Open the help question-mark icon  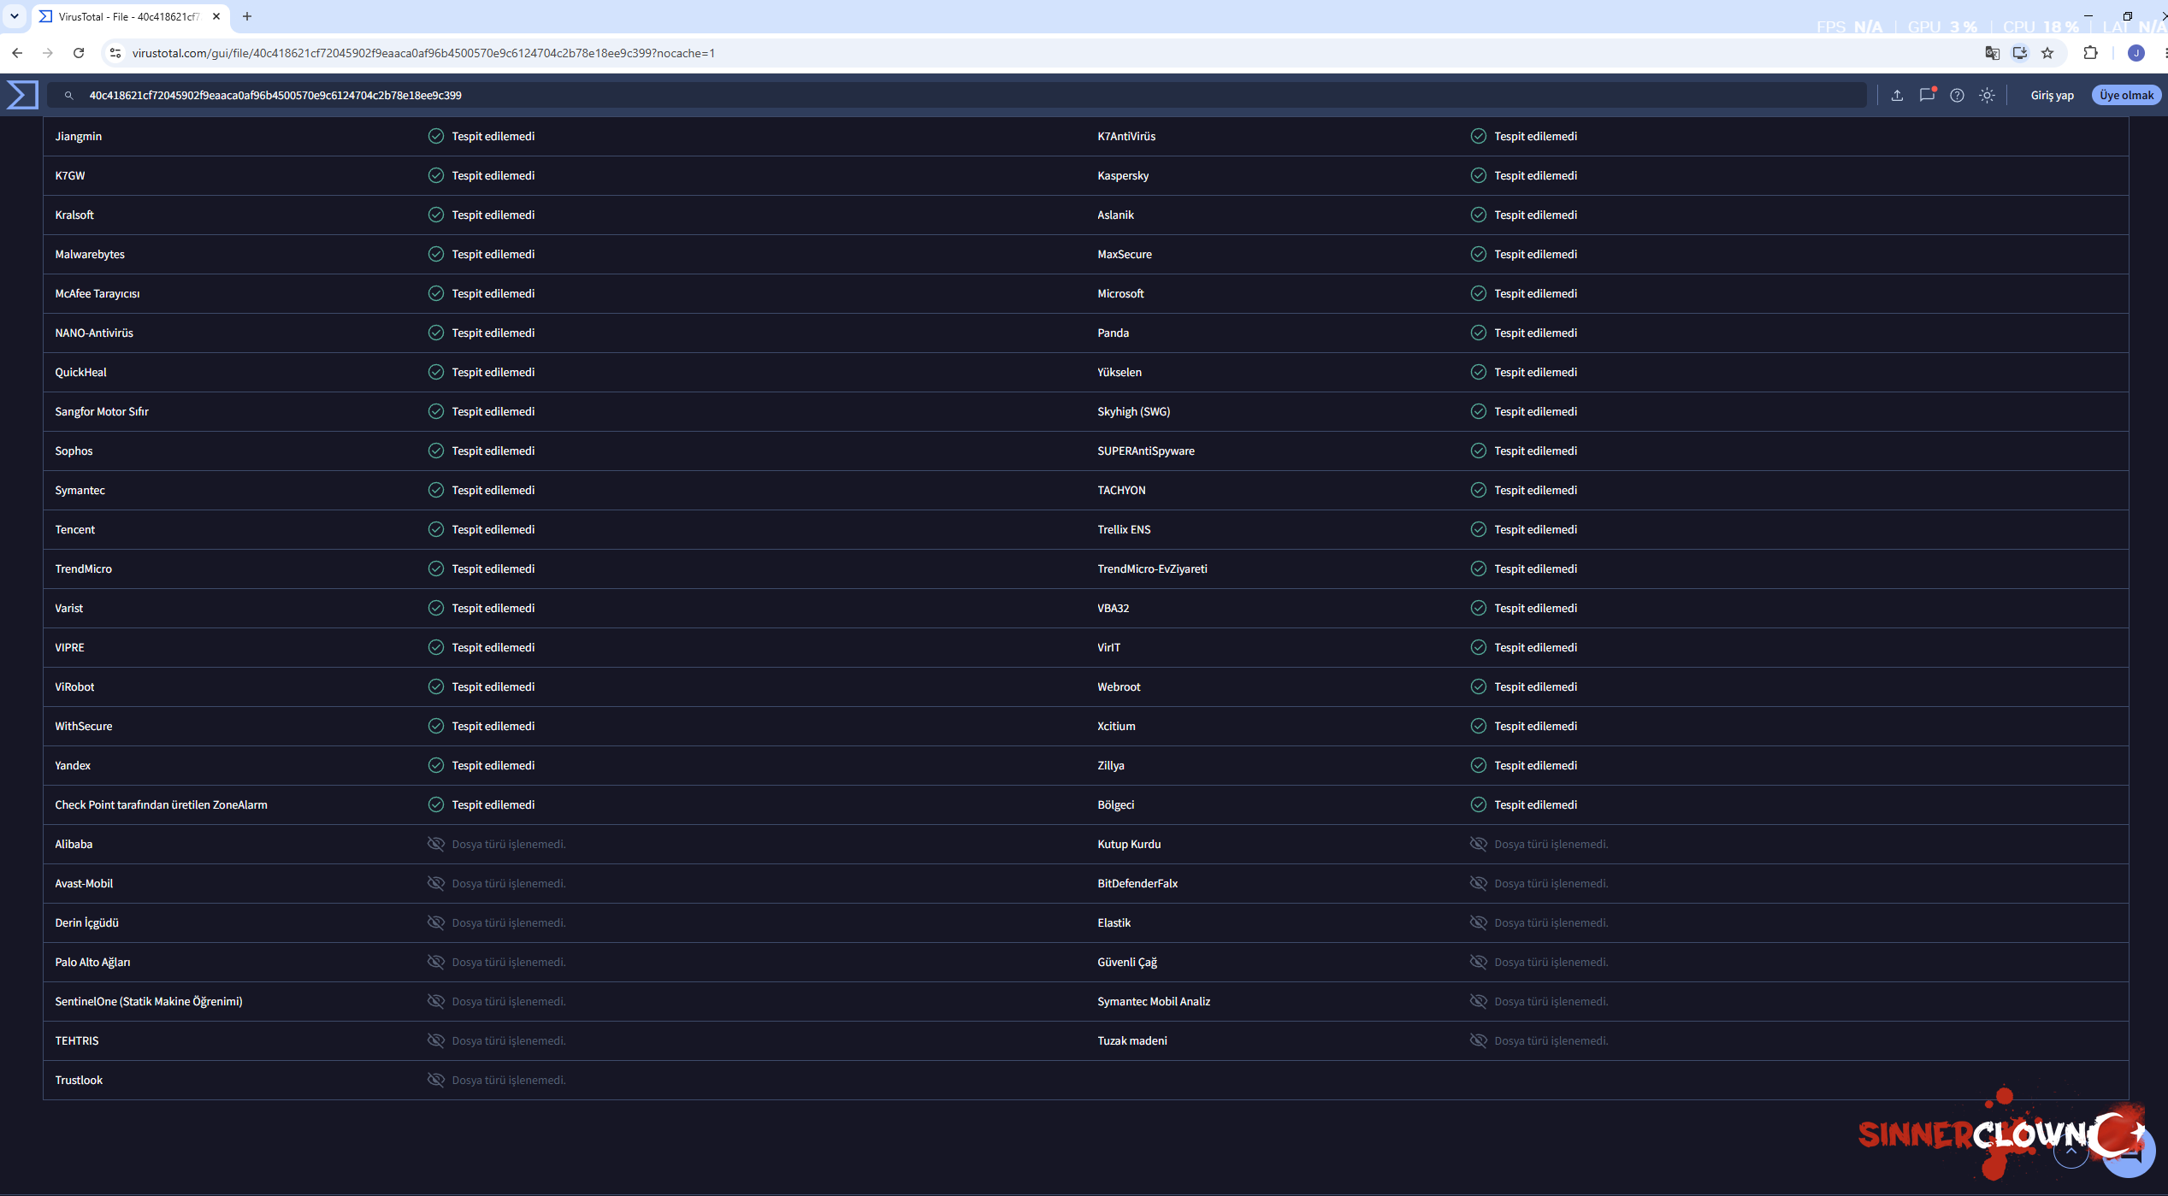pos(1957,96)
